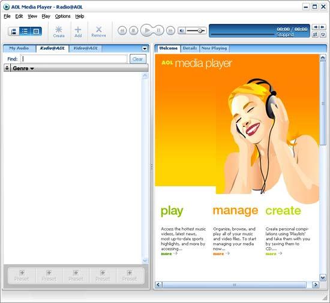Toggle compact mode arrows icon

click(319, 27)
